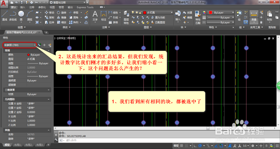Open the workspace dropdown 草图与注释
Screen dimensions: 280x149
coord(67,3)
